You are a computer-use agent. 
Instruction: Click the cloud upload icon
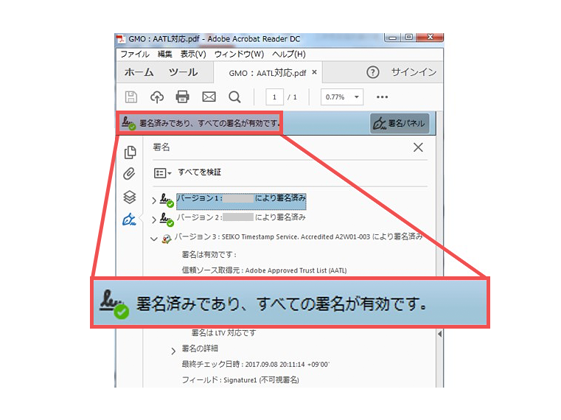pyautogui.click(x=157, y=97)
